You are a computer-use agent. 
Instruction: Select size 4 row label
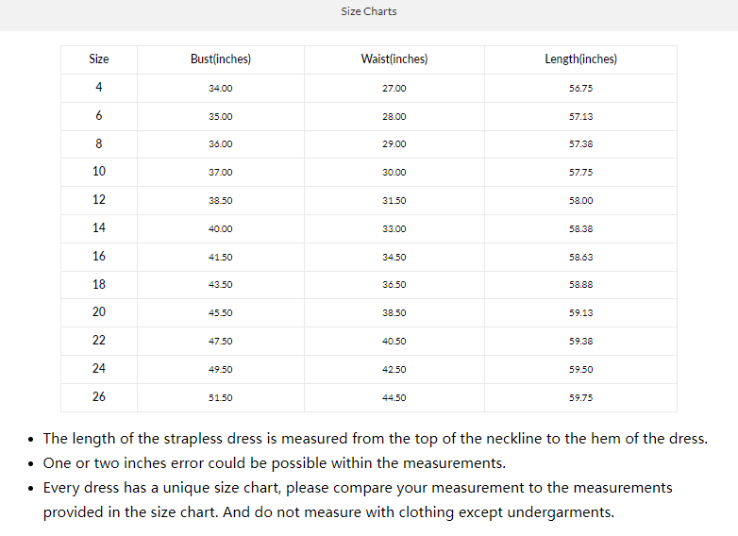pyautogui.click(x=99, y=88)
